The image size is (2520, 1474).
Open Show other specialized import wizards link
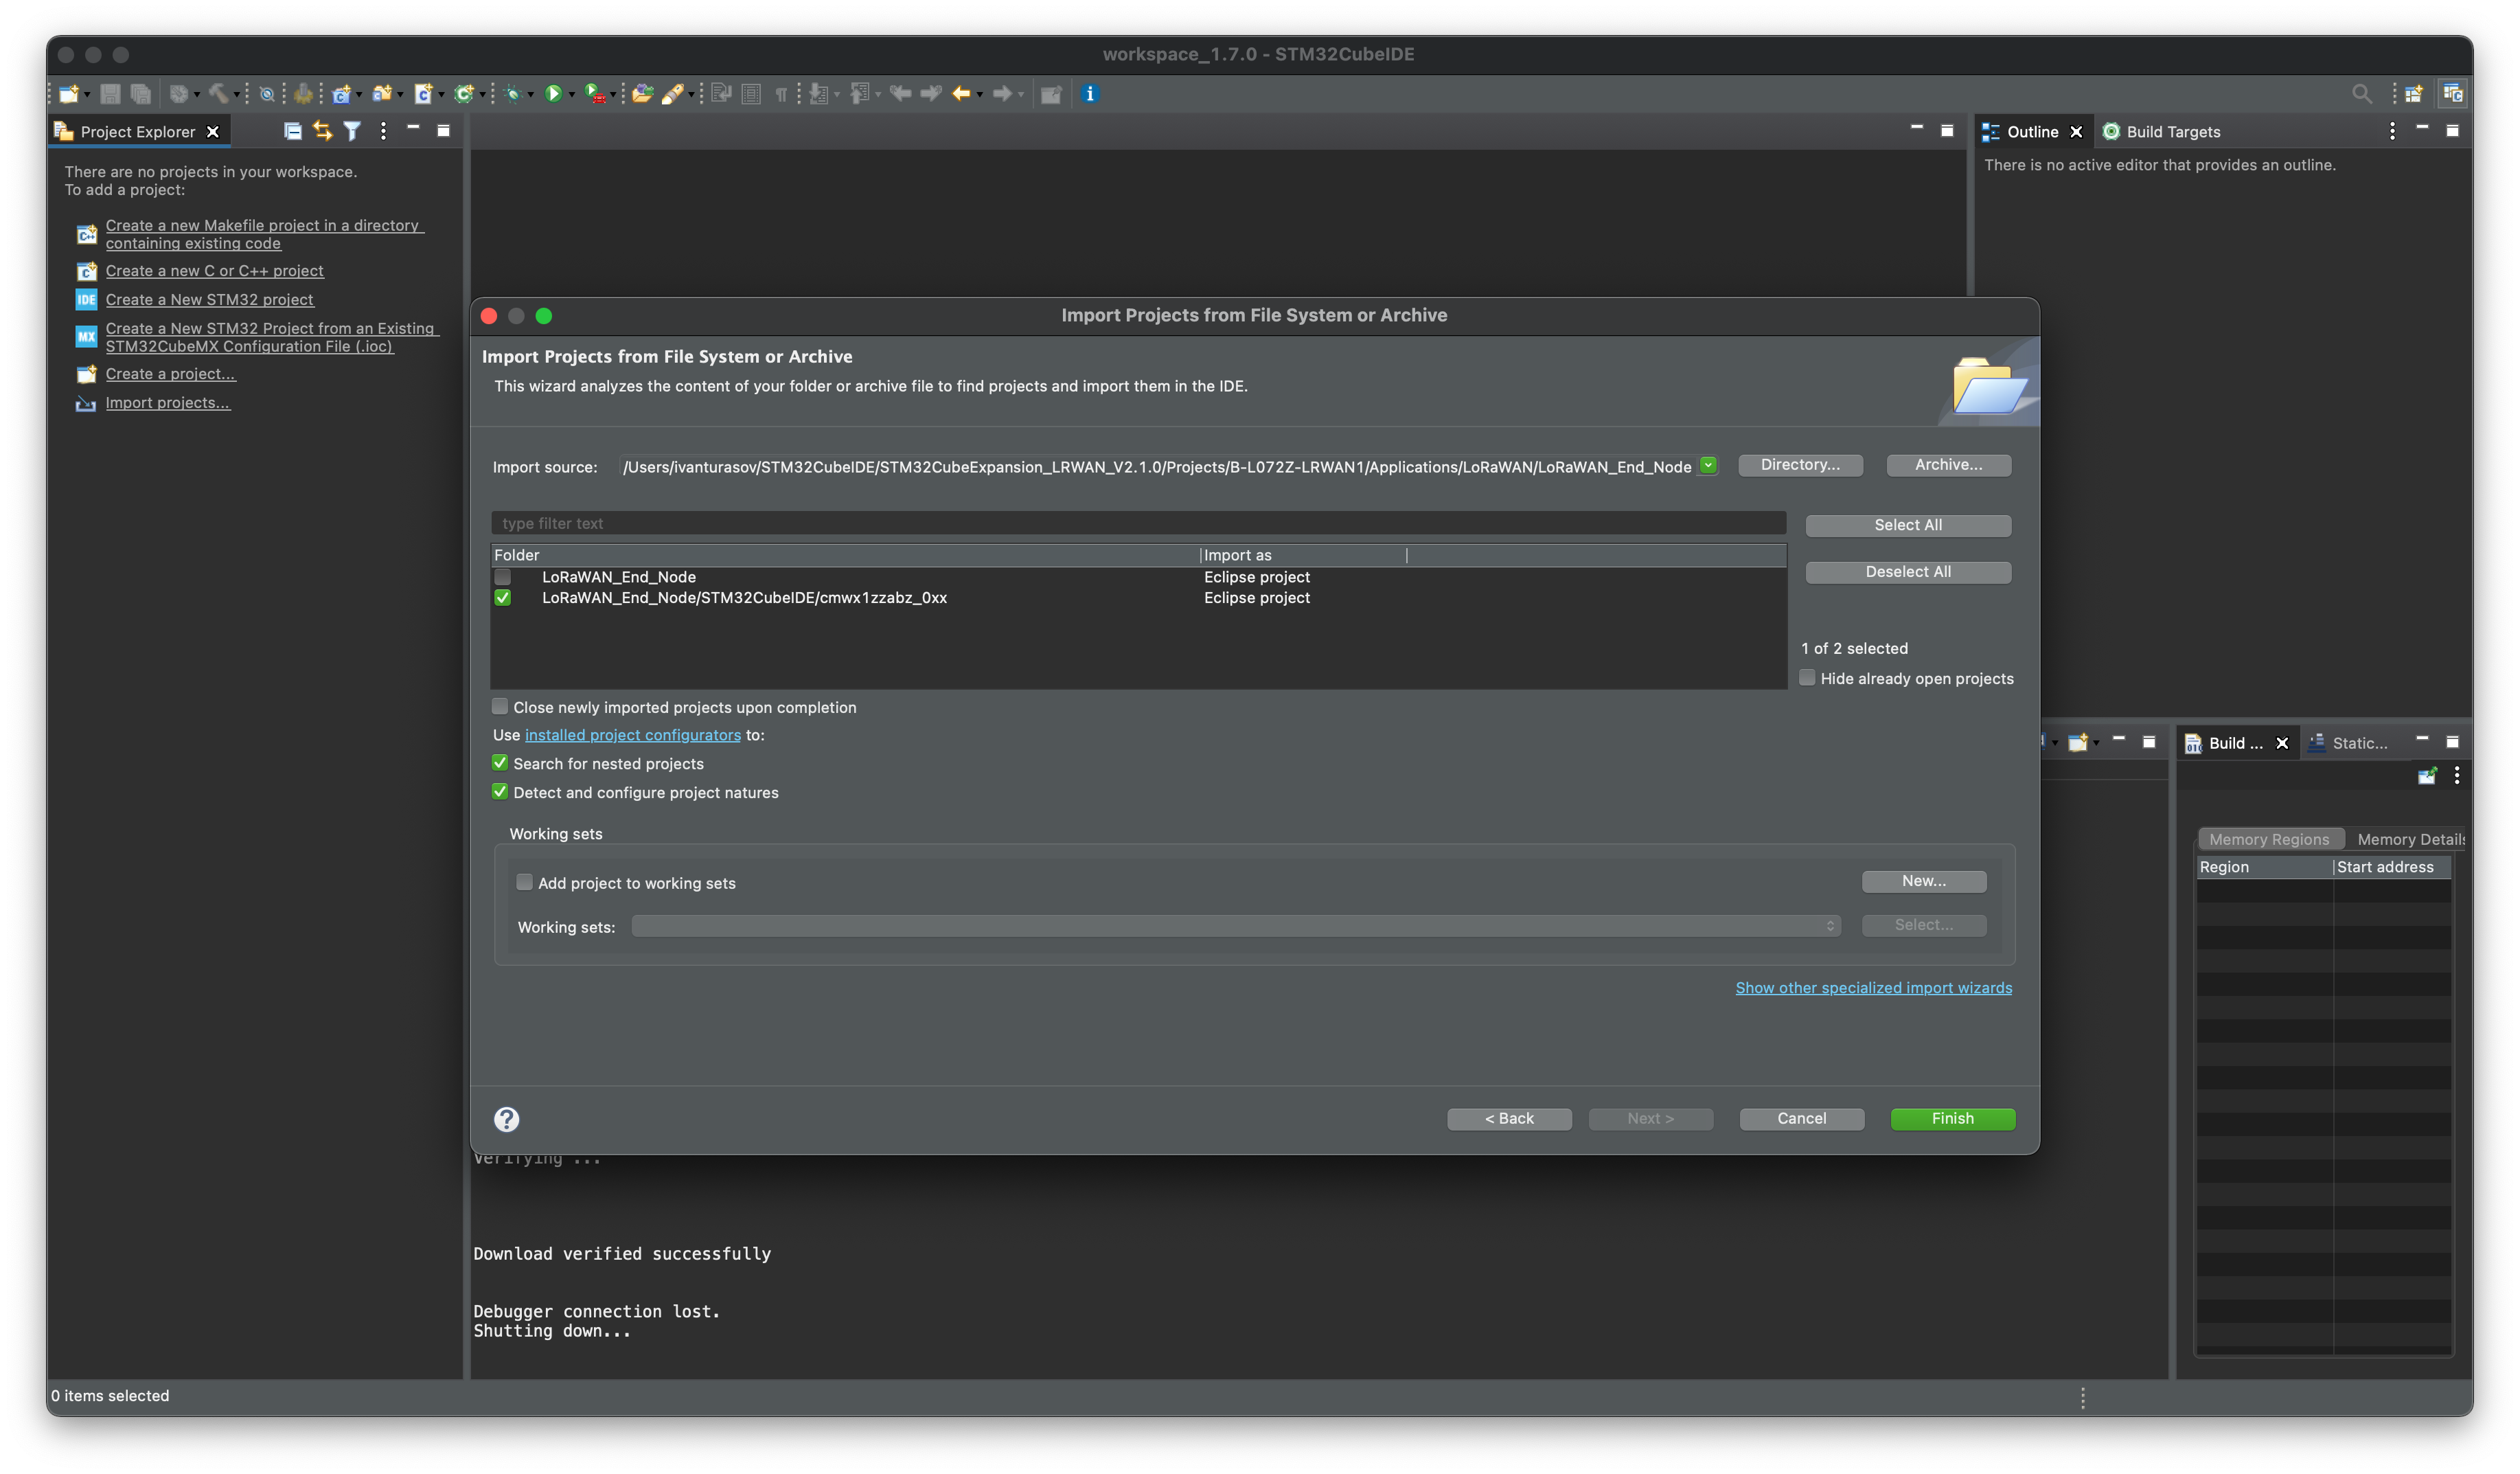point(1874,988)
